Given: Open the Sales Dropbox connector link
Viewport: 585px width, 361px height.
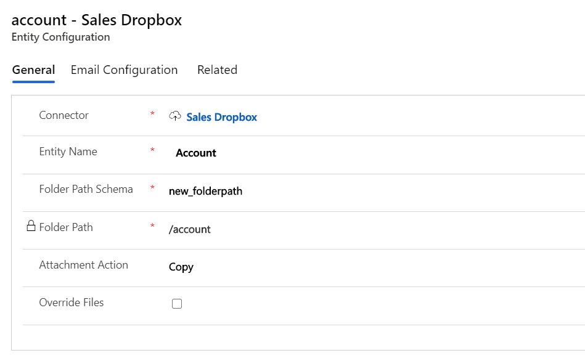Looking at the screenshot, I should coord(222,117).
